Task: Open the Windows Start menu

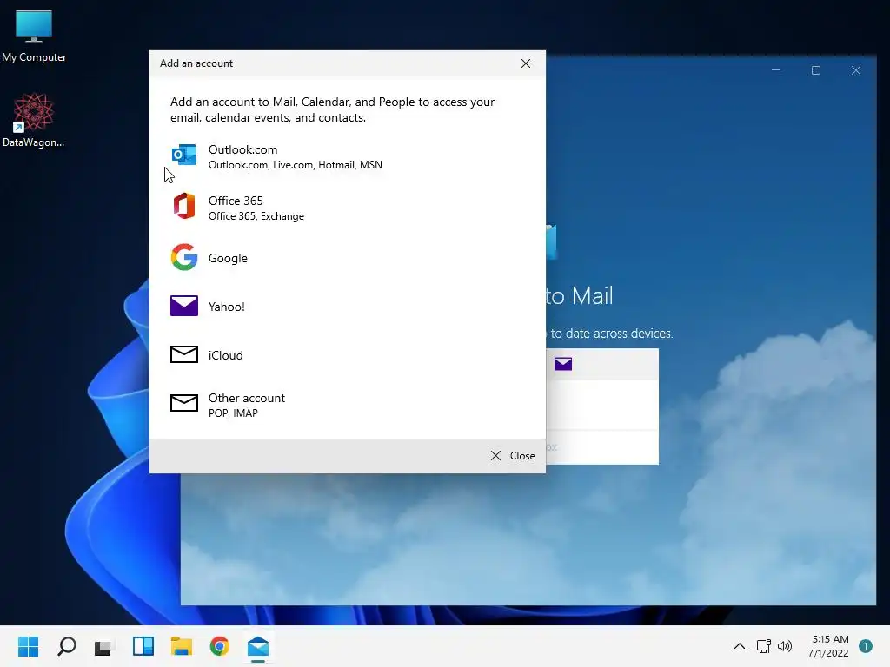Action: coord(28,646)
